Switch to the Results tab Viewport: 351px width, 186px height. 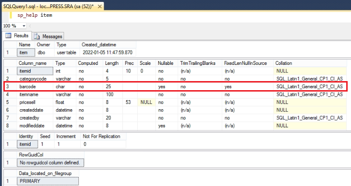pyautogui.click(x=17, y=36)
